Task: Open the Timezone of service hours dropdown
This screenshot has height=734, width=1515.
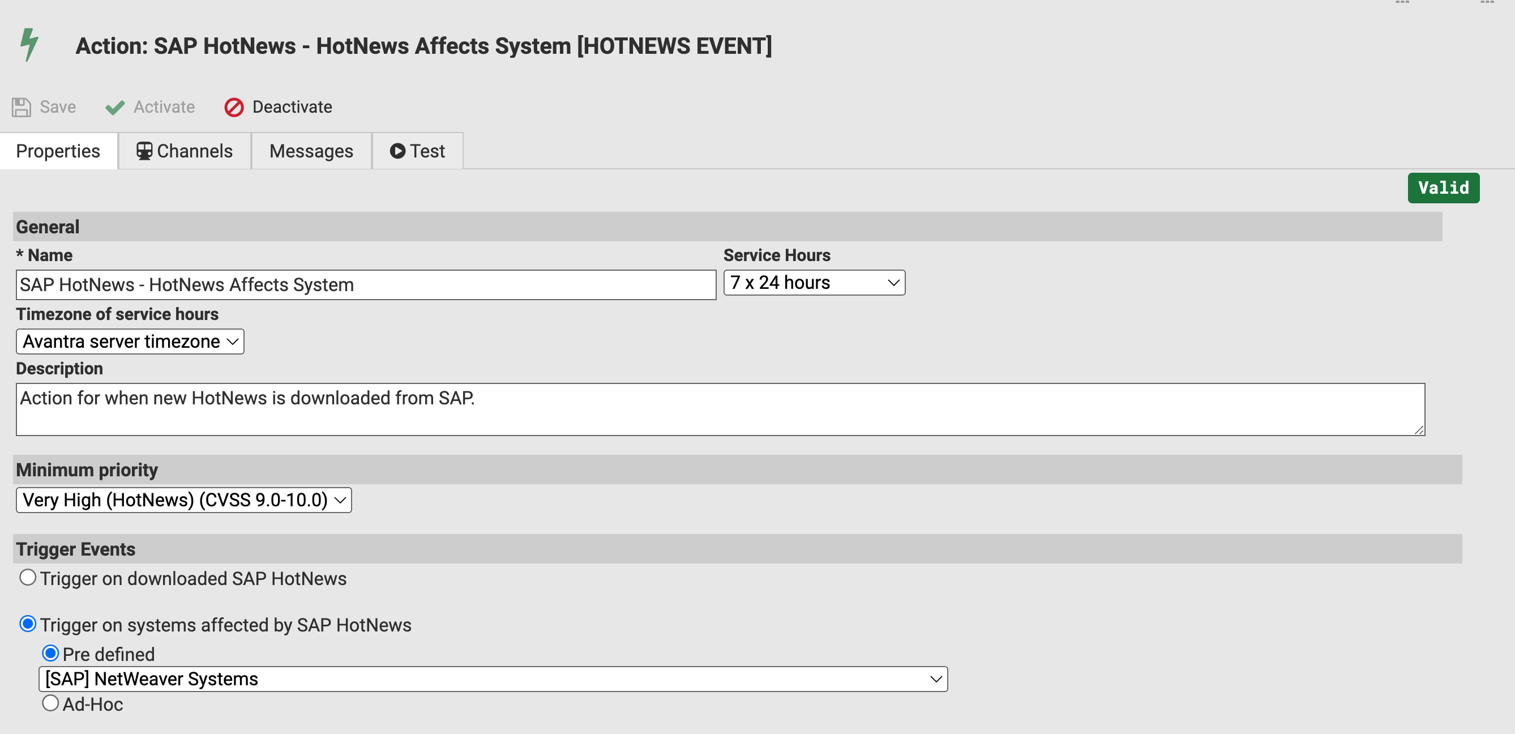Action: pos(130,341)
